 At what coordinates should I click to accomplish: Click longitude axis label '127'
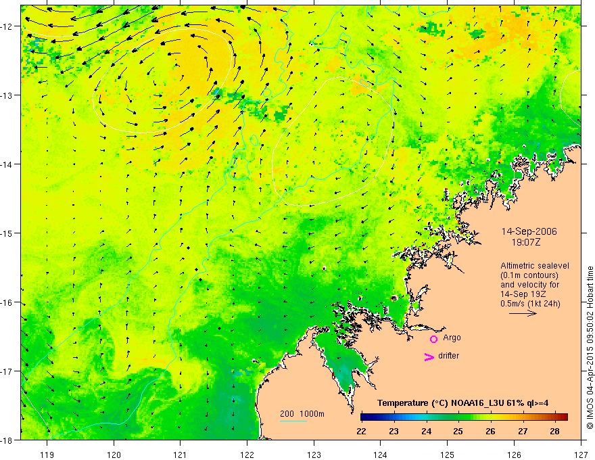coord(581,455)
